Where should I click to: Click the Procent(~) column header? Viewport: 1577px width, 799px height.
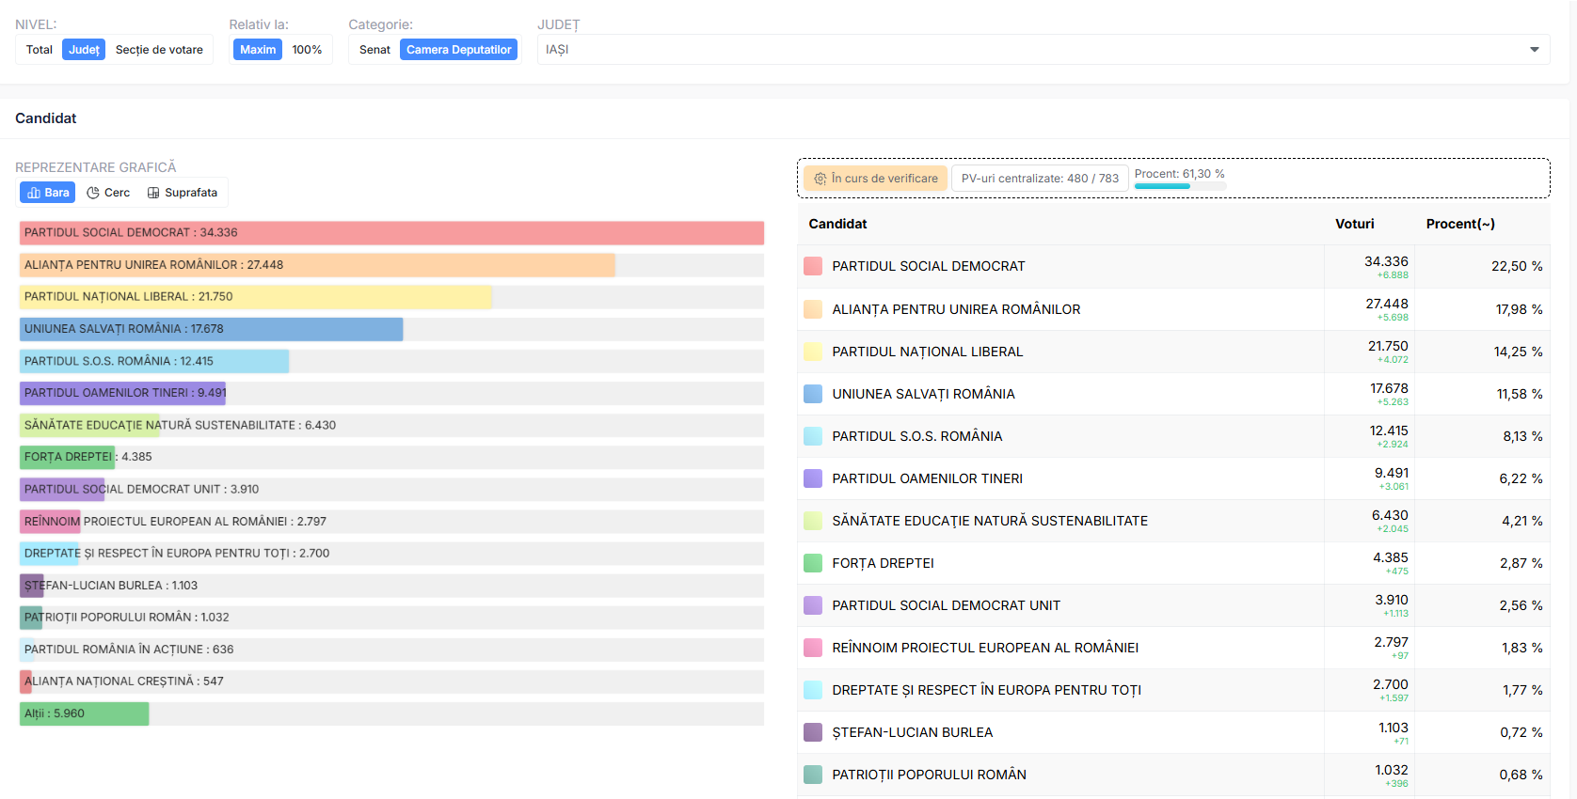(x=1460, y=224)
